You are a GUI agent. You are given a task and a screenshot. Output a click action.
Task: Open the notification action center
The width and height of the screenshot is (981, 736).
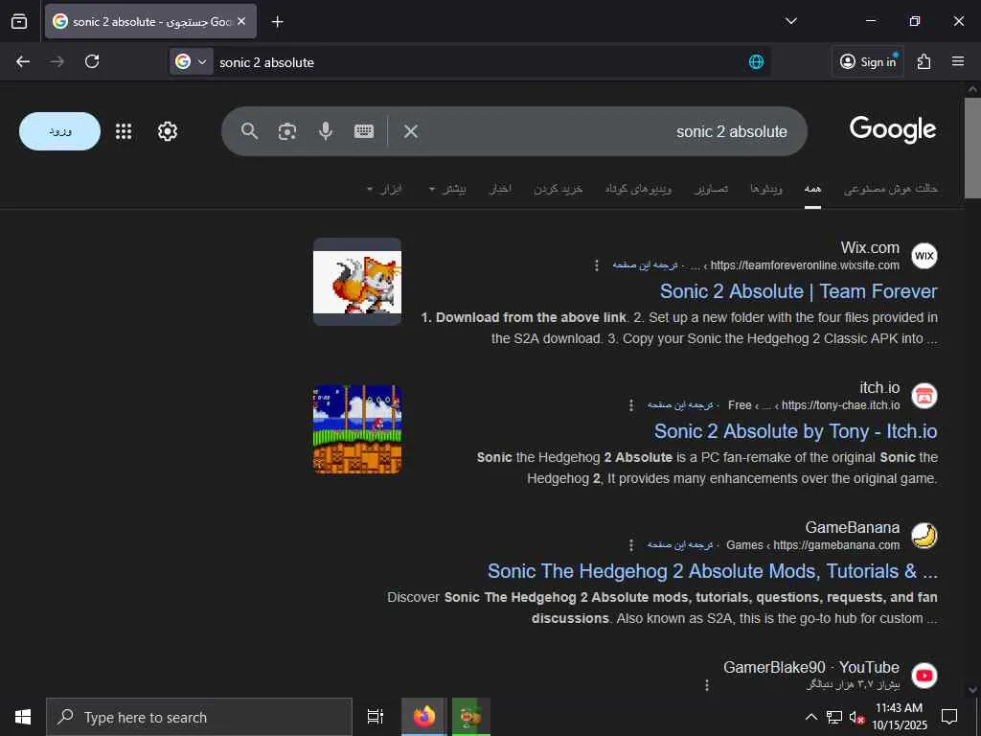(949, 717)
